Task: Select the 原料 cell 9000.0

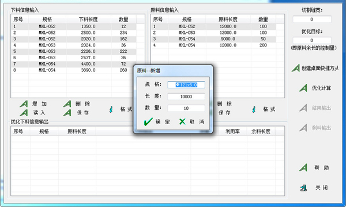Action: [228, 39]
